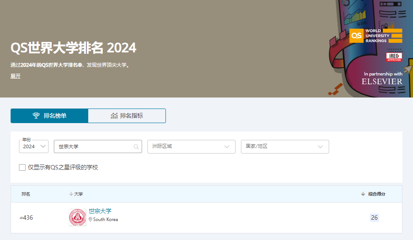Open the 世宗大学 university link
The width and height of the screenshot is (413, 240).
[x=100, y=211]
